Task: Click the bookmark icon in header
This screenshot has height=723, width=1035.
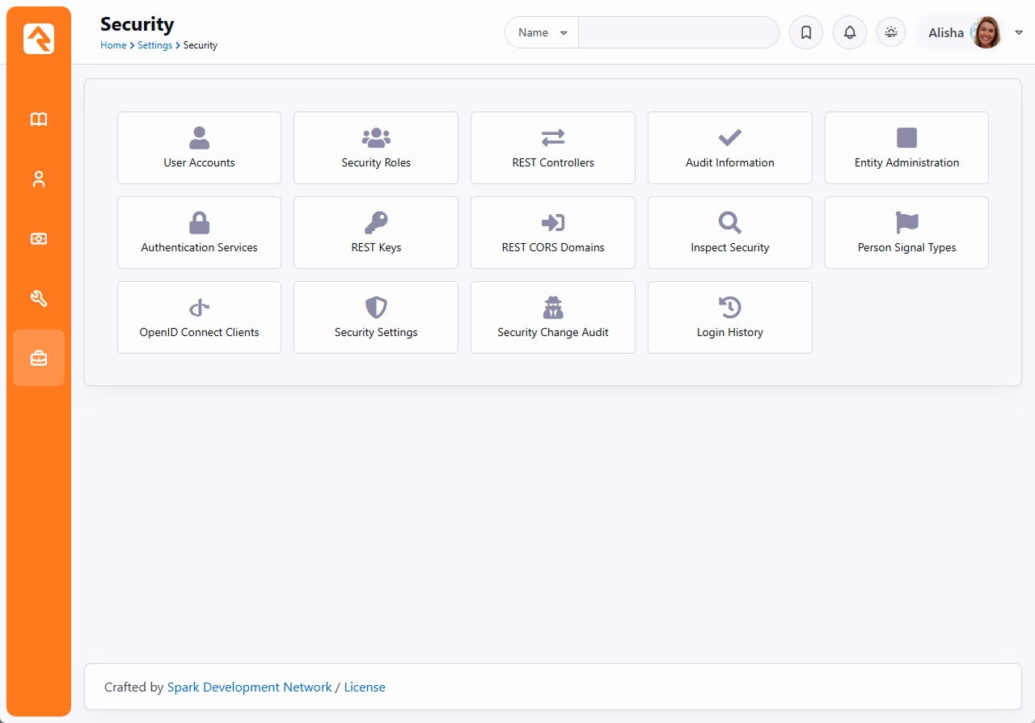Action: (806, 33)
